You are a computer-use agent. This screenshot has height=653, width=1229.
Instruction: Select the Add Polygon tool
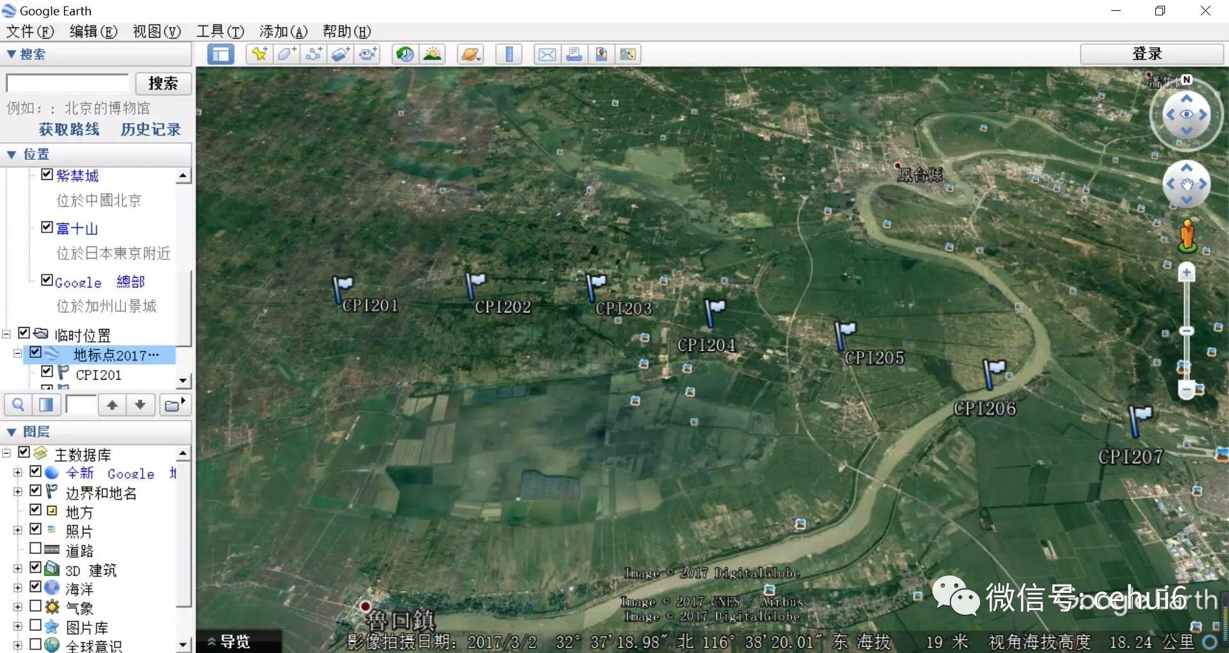click(x=286, y=54)
